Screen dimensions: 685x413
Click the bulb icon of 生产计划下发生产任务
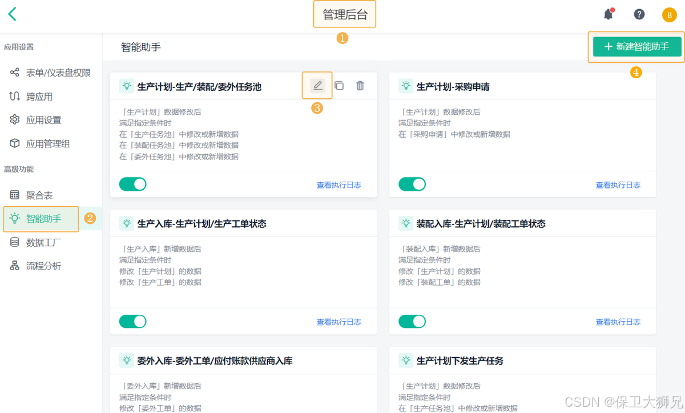(406, 360)
